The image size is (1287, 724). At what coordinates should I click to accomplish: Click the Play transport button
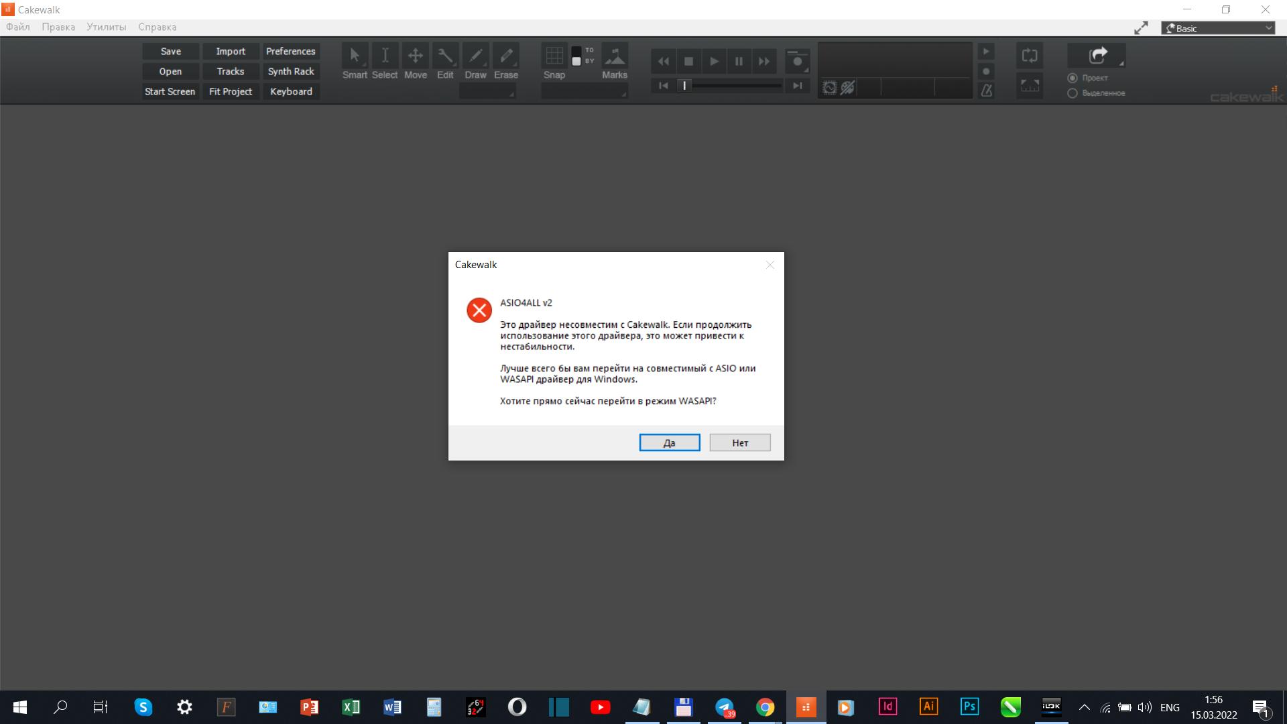point(714,62)
